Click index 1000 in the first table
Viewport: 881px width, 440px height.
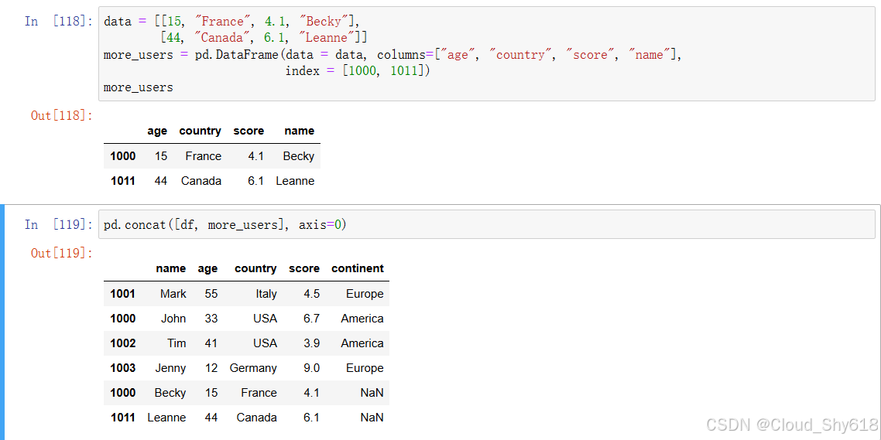click(x=122, y=156)
